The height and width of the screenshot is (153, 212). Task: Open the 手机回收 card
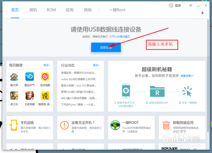point(30,128)
